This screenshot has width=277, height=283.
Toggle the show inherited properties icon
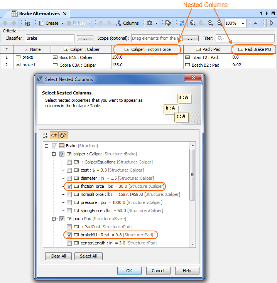point(54,135)
